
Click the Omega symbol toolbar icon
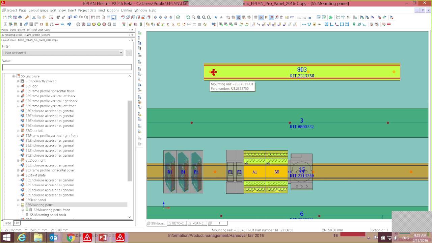[x=52, y=24]
